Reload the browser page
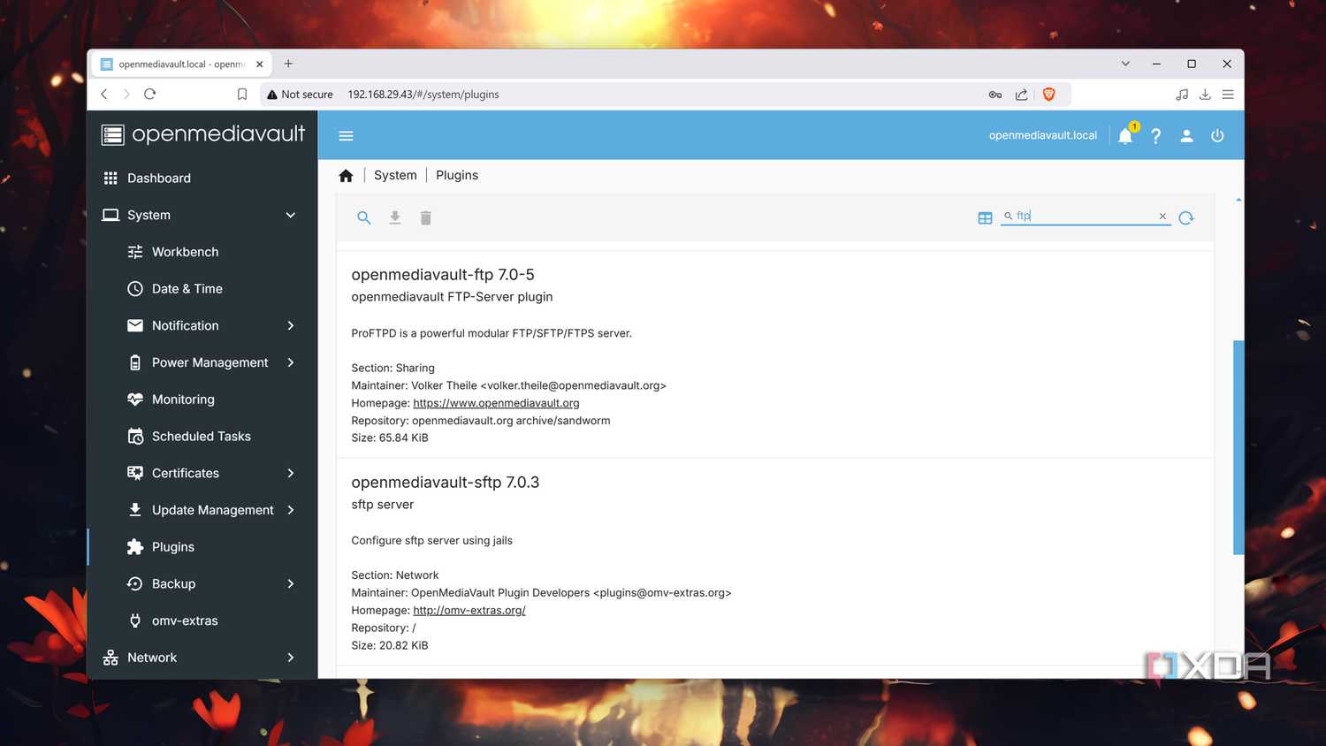This screenshot has height=746, width=1326. [x=150, y=94]
